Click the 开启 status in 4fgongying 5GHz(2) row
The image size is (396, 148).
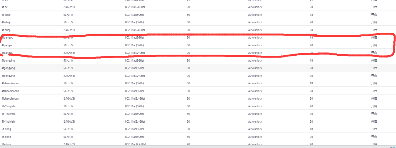click(x=374, y=68)
